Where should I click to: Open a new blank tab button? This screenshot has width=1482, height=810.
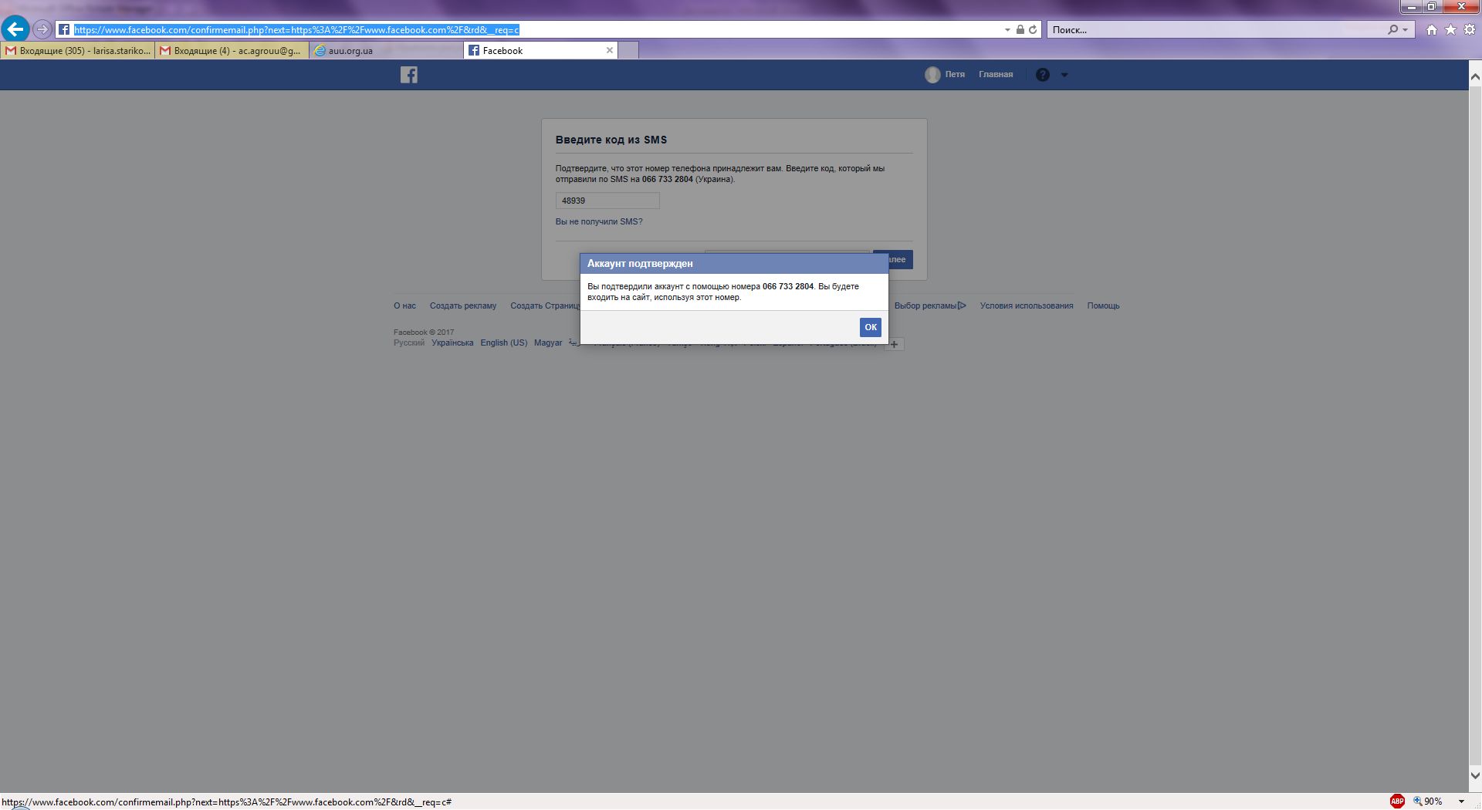click(x=628, y=50)
